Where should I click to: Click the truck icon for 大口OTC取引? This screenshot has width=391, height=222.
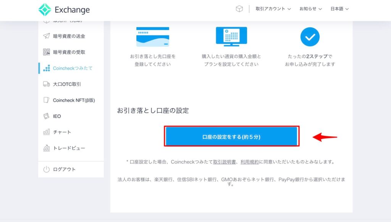(x=46, y=84)
